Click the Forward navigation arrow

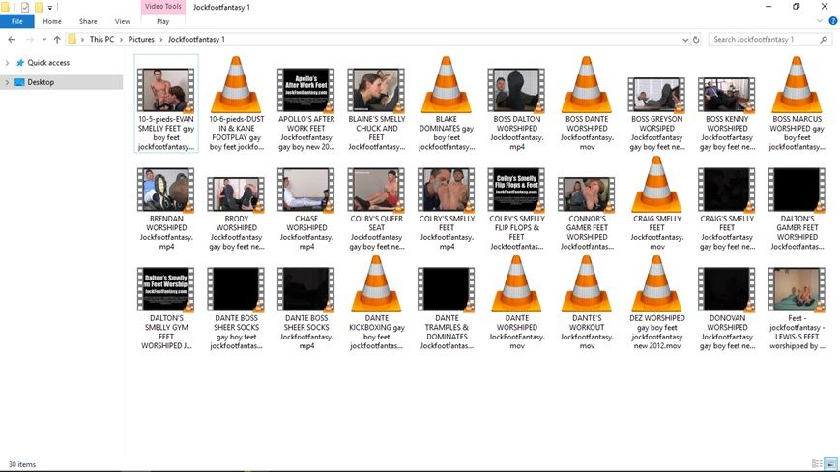point(30,39)
